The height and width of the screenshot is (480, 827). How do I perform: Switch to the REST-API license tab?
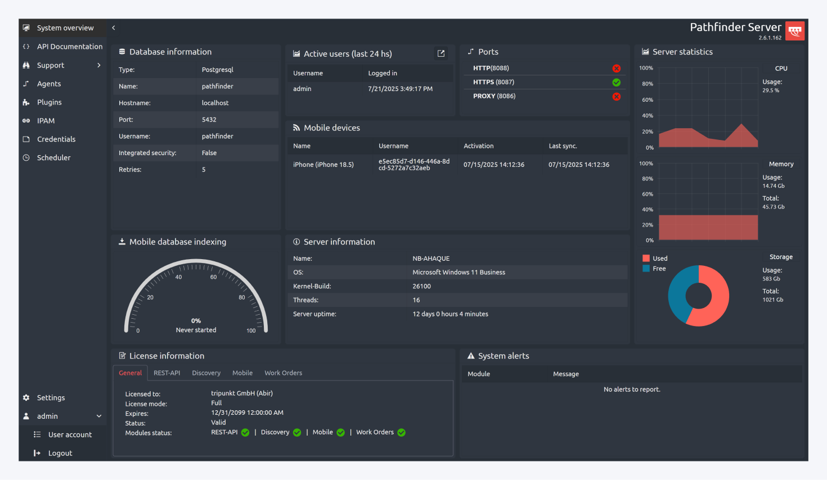pyautogui.click(x=167, y=373)
